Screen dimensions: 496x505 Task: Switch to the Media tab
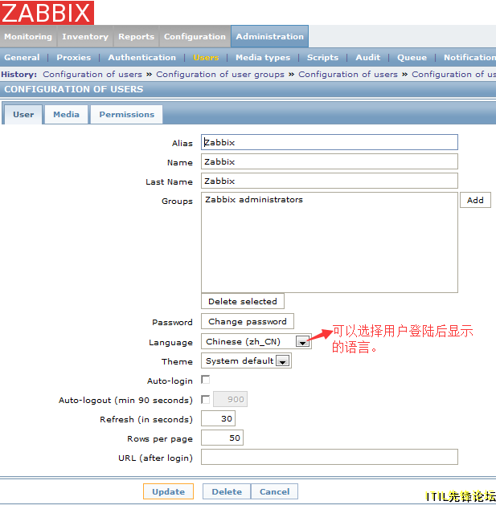click(x=66, y=114)
